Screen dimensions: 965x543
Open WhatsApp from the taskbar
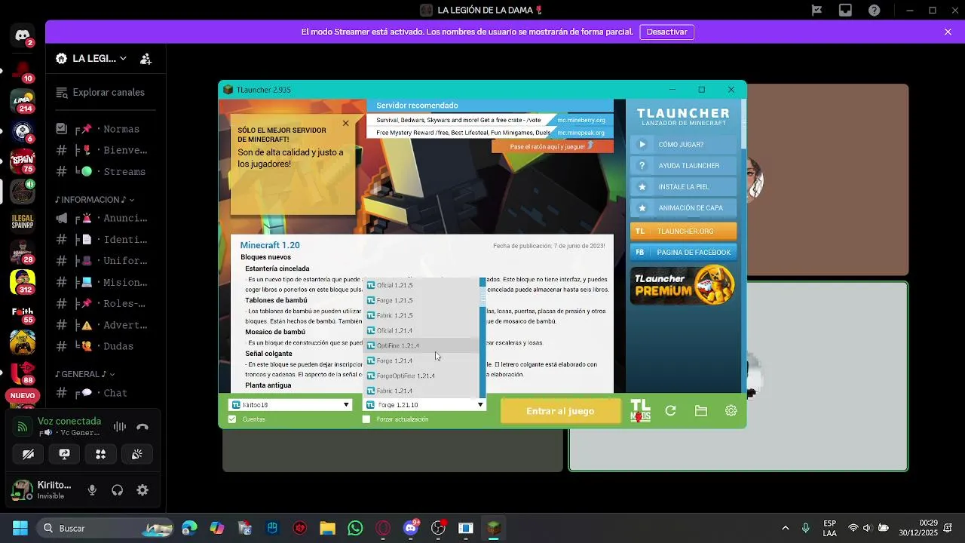pos(355,528)
